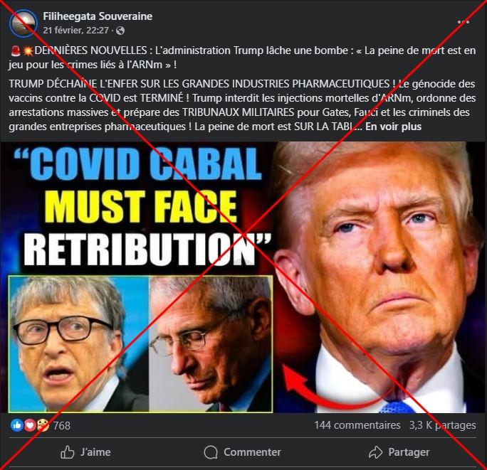Viewport: 487px width, 470px height.
Task: Open the '3,3 K partages' link
Action: 443,425
